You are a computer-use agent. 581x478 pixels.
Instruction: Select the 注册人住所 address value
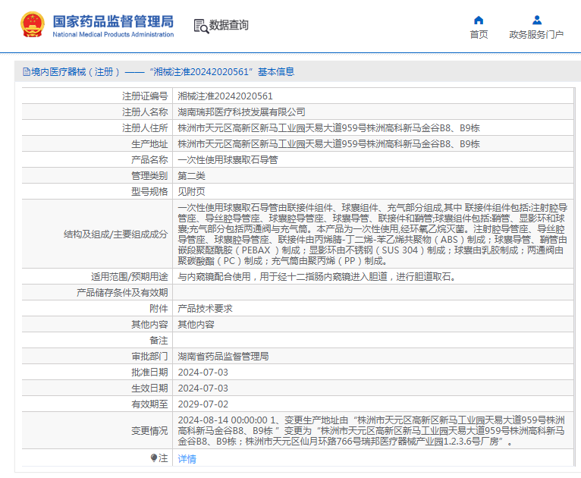click(x=328, y=128)
